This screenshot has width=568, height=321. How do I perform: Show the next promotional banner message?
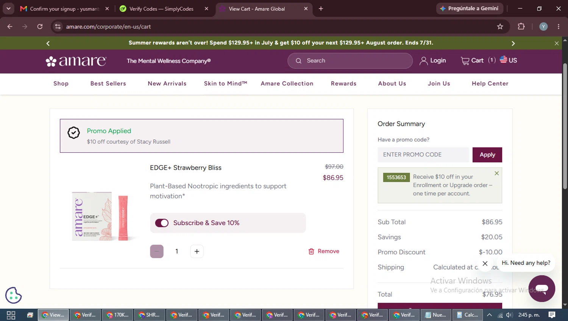tap(513, 43)
